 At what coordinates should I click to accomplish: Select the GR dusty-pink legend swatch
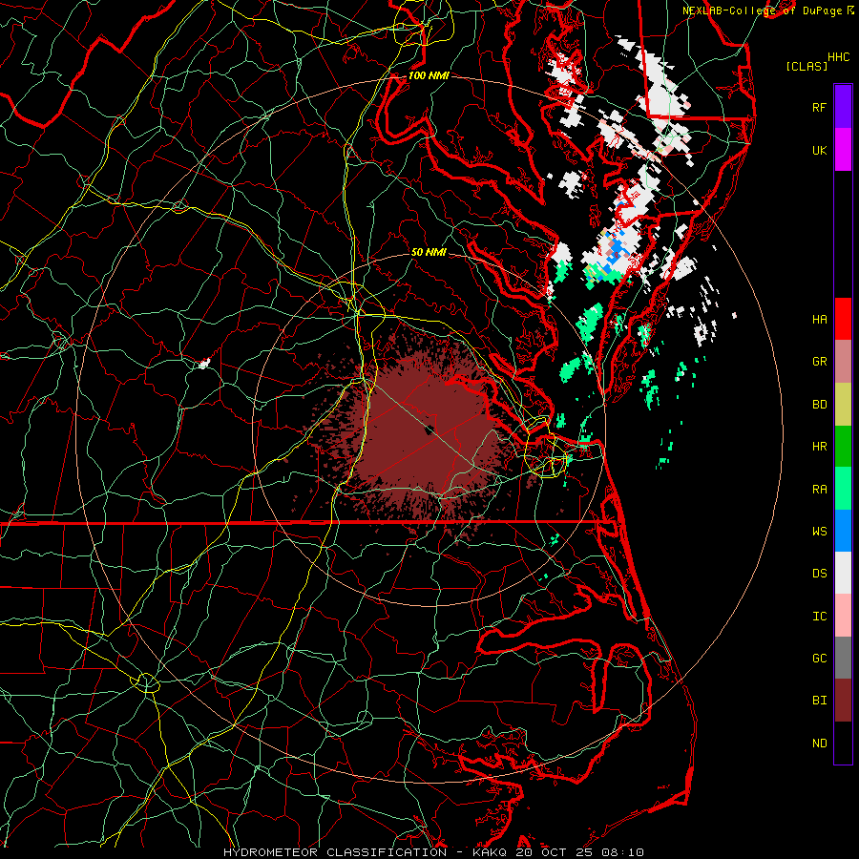pos(843,362)
